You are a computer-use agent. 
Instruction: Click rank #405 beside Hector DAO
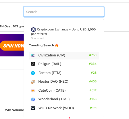pos(93,81)
